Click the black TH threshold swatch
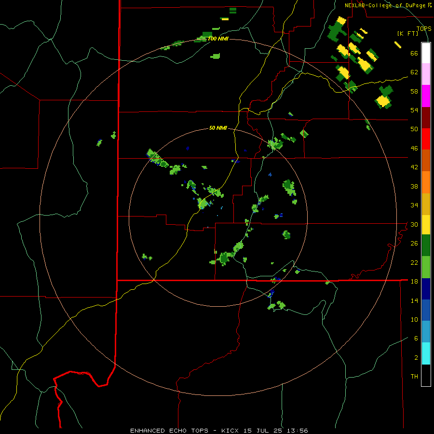This screenshot has height=434, width=434. coord(426,375)
